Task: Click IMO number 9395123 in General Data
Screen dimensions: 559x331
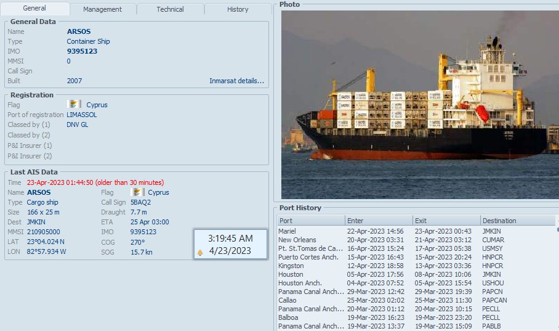Action: click(x=82, y=51)
